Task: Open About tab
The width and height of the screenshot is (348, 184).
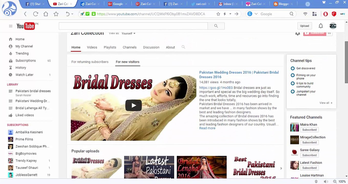Action: tap(170, 47)
